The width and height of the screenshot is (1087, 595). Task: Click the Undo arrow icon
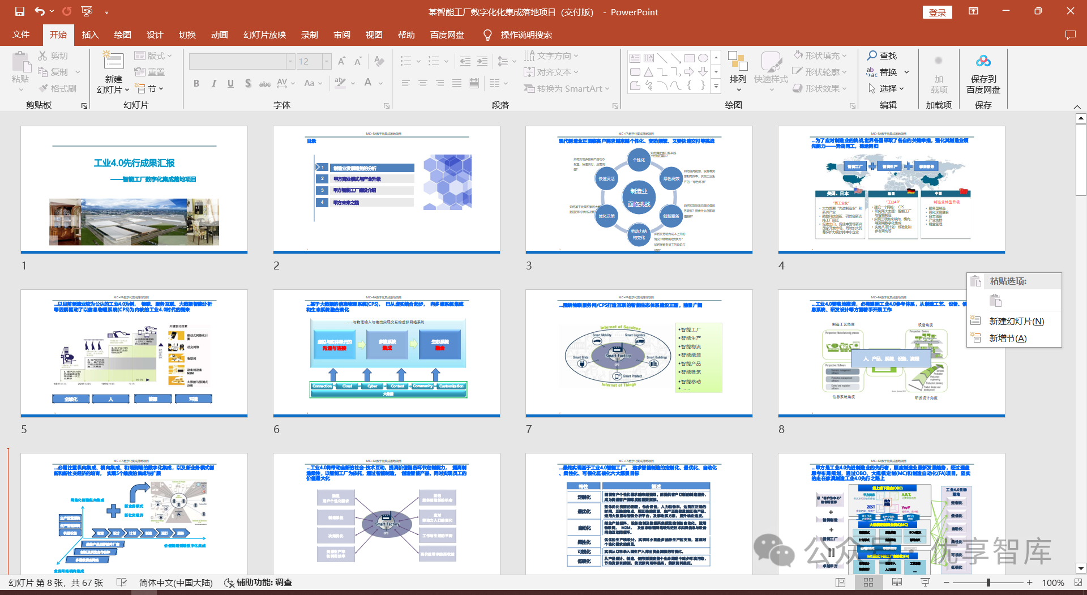tap(39, 11)
